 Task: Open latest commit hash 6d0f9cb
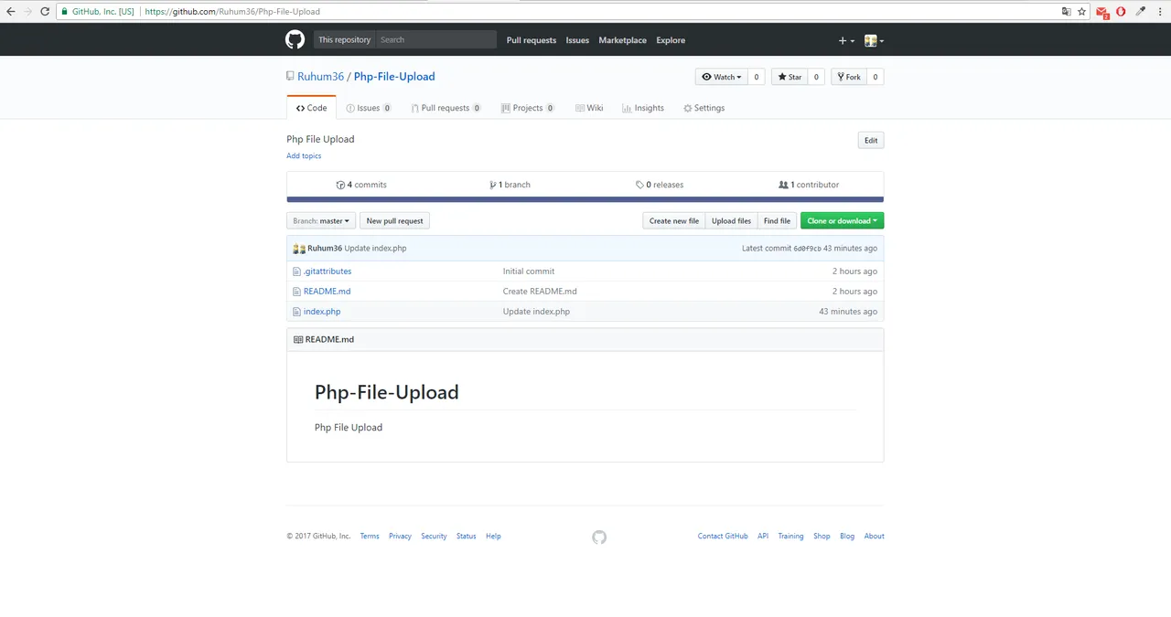click(x=807, y=249)
